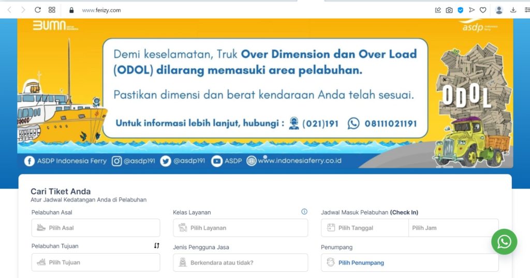Image resolution: width=530 pixels, height=278 pixels.
Task: Click the ODOL warning banner image
Action: tap(266, 93)
